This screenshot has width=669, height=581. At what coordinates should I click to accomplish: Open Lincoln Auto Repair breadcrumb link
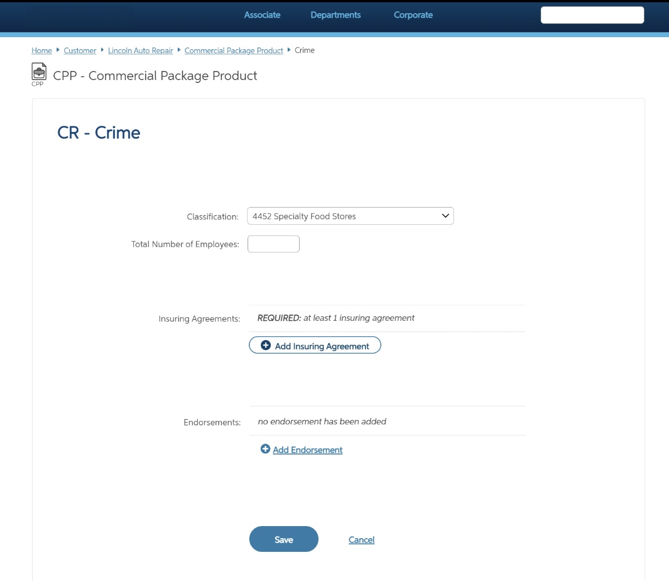coord(141,50)
